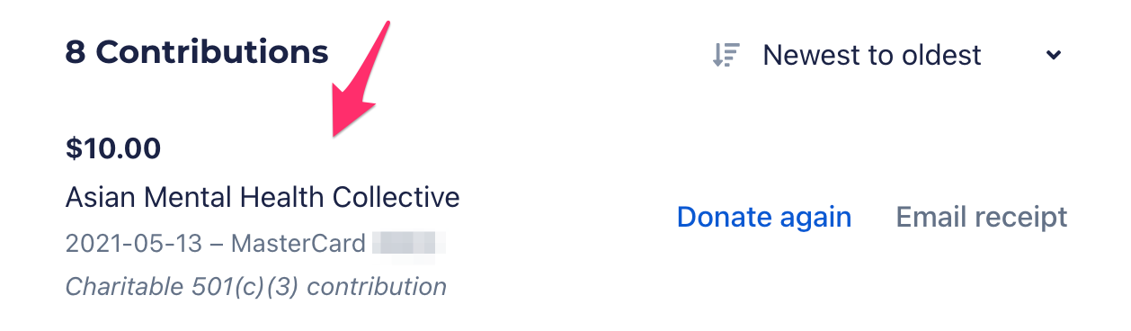
Task: Select the $10.00 donation amount
Action: [113, 148]
